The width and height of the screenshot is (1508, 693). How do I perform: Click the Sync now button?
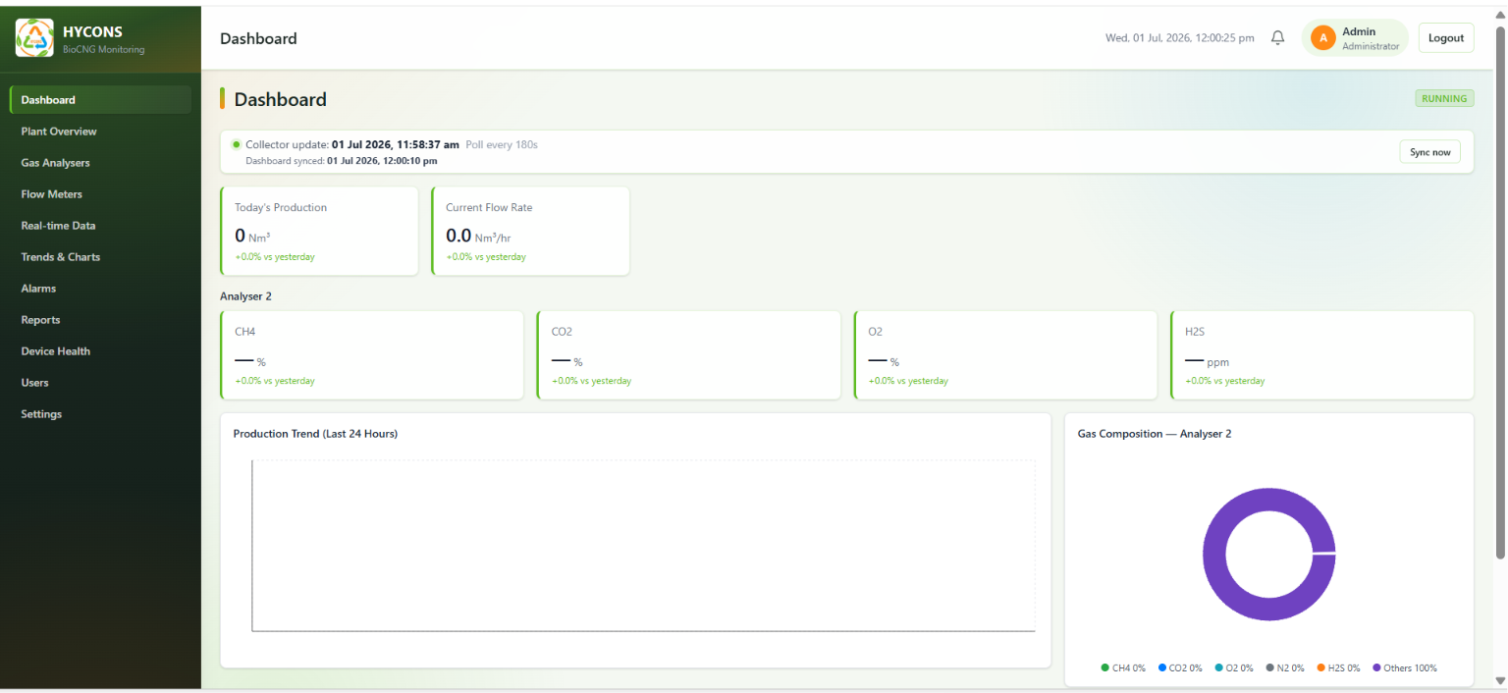(x=1429, y=152)
